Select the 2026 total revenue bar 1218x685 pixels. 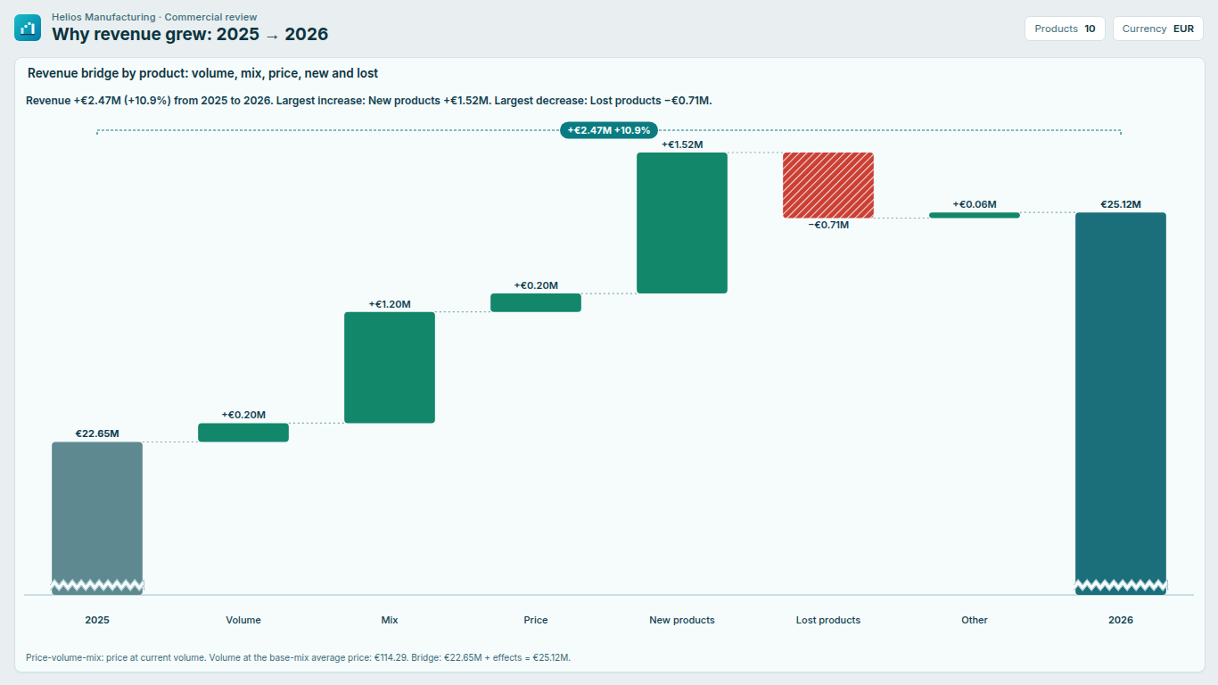1121,403
